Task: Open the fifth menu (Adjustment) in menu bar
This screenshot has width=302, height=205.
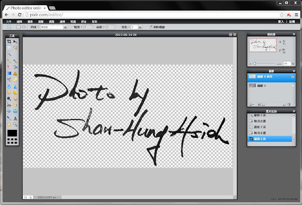Action: coord(51,22)
